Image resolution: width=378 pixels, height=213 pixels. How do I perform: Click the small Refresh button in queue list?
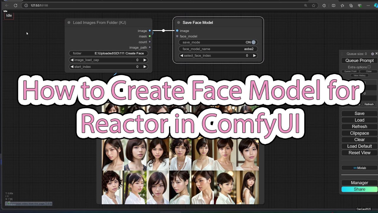[x=369, y=104]
